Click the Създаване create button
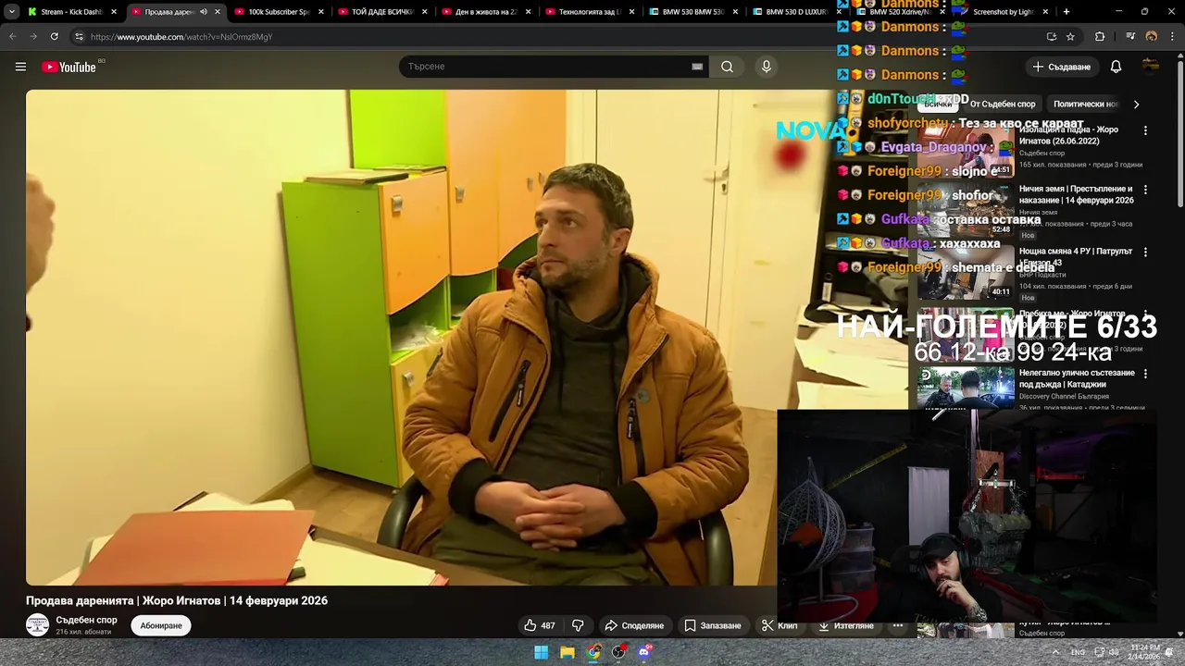Viewport: 1185px width, 666px height. 1062,67
